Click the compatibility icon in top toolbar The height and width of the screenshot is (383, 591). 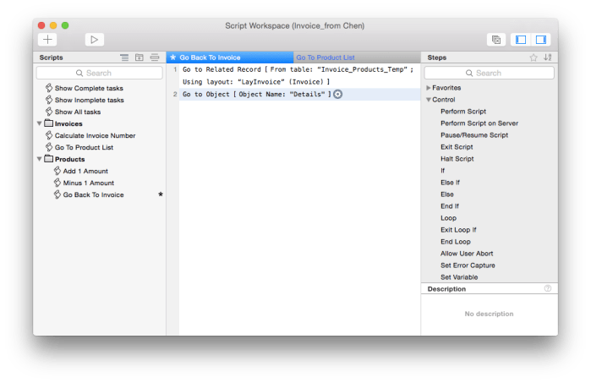point(496,40)
